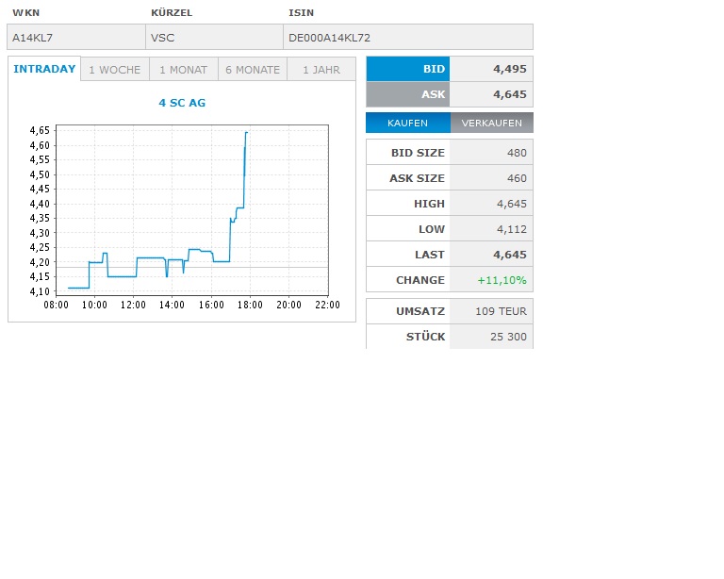The height and width of the screenshot is (579, 724).
Task: Click the ASK price 4,645
Action: tap(491, 94)
